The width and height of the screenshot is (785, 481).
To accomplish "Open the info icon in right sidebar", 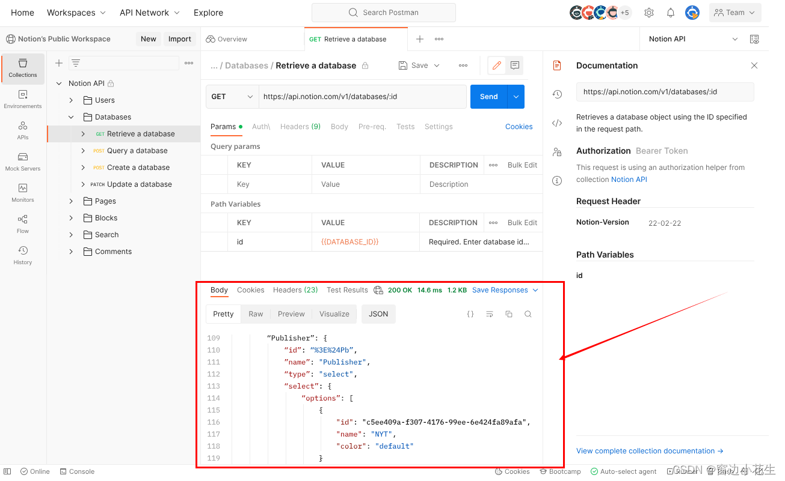I will click(557, 181).
